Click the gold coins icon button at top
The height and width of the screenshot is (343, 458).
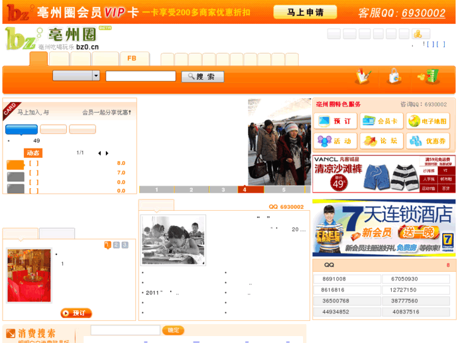click(x=421, y=34)
